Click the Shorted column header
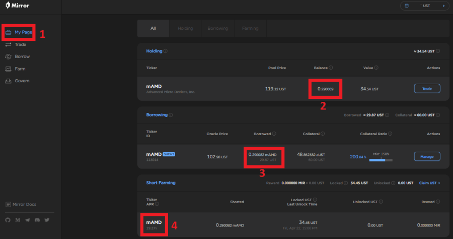This screenshot has height=239, width=453. 237,202
